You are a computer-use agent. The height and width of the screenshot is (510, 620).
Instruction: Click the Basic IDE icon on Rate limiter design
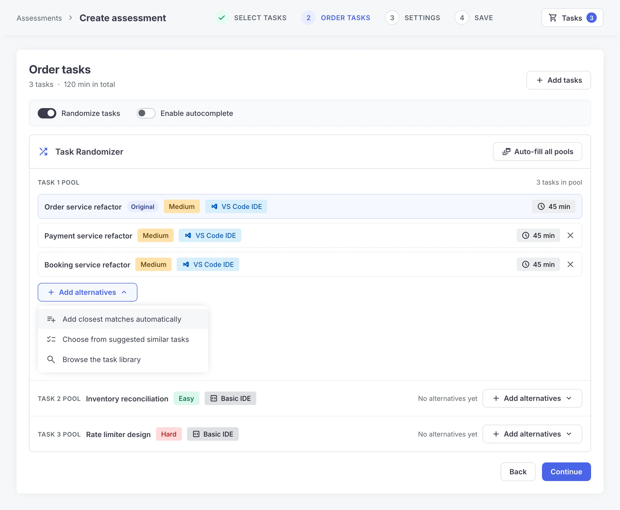[x=196, y=434]
